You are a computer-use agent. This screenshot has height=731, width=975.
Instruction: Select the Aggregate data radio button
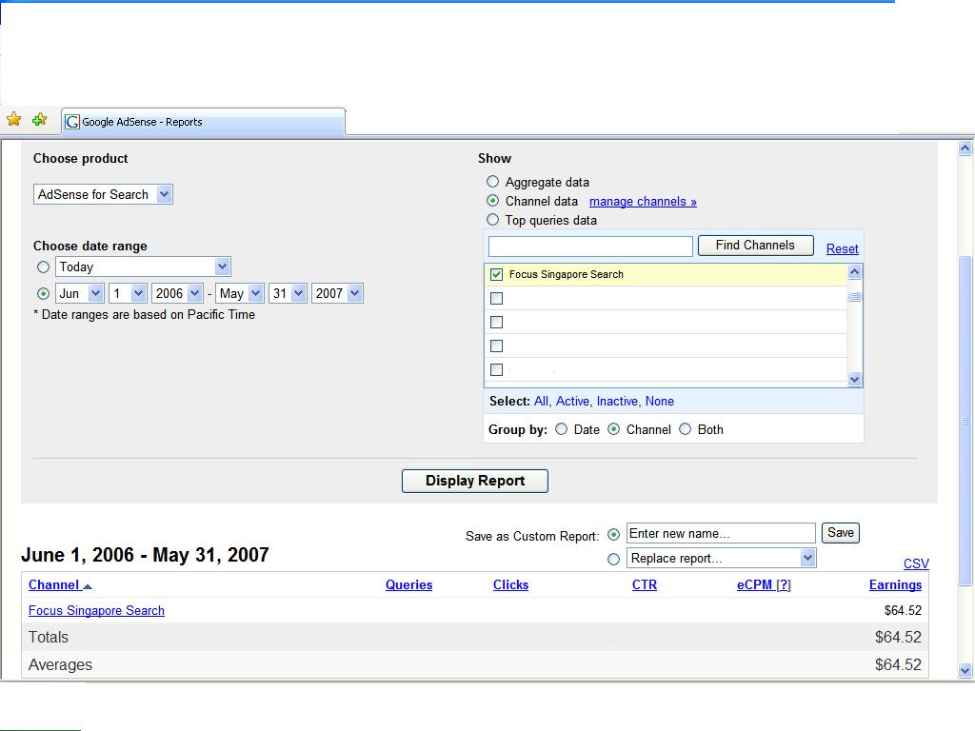click(x=492, y=182)
